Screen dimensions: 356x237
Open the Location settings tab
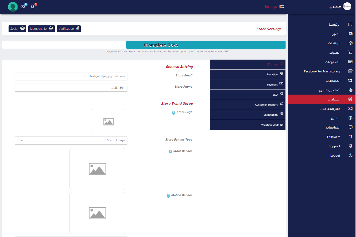coord(248,75)
